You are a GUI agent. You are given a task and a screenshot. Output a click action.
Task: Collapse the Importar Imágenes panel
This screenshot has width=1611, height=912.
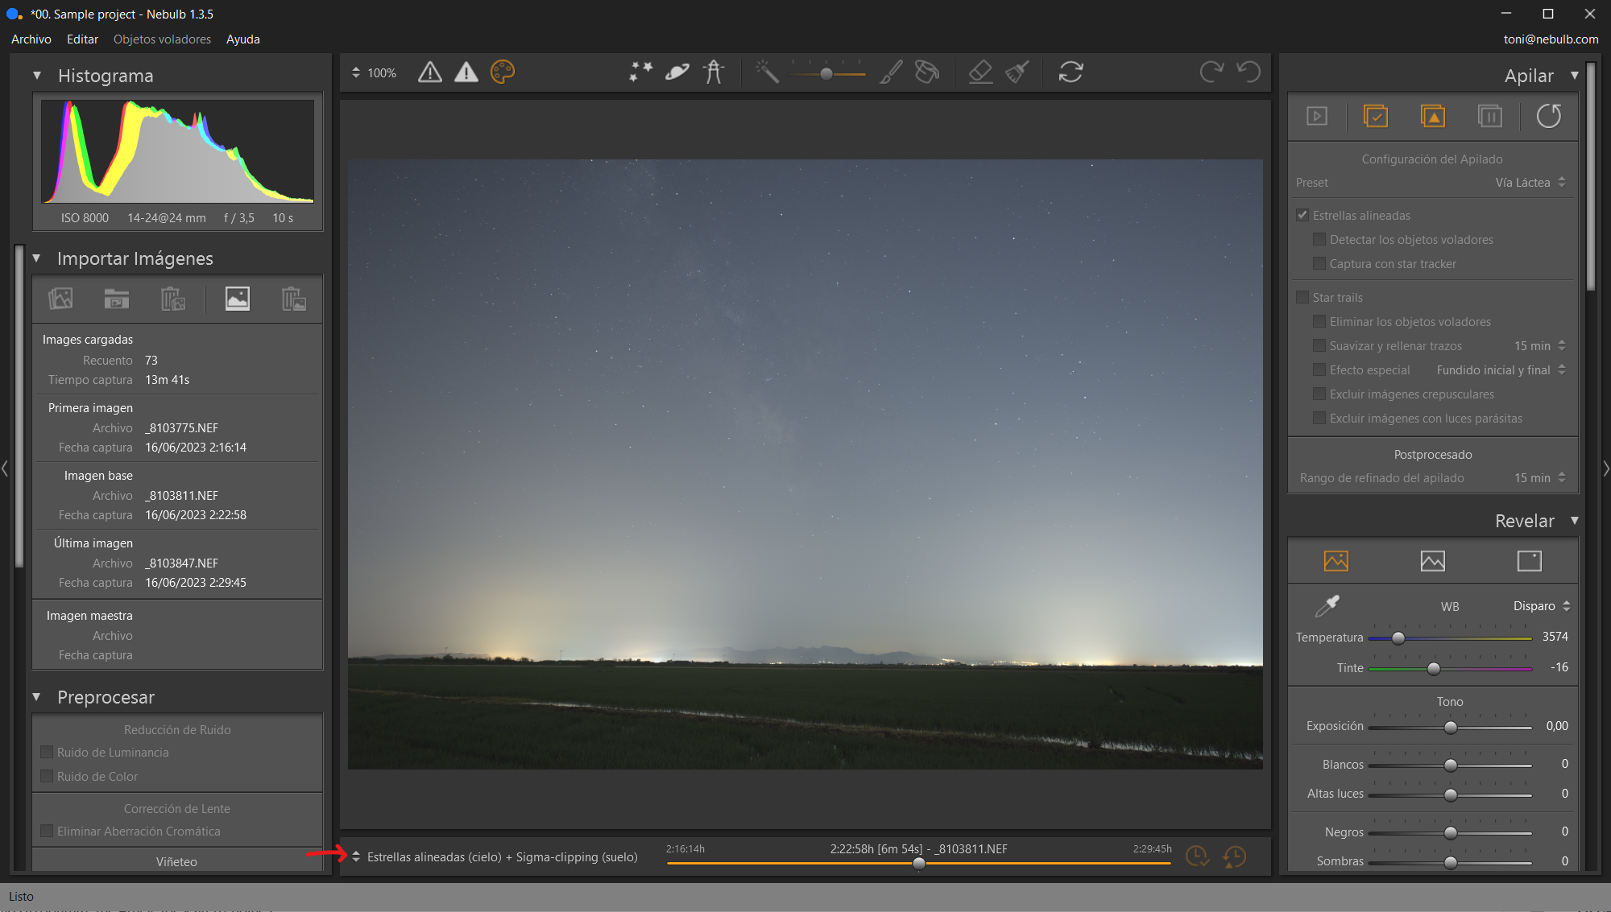[36, 258]
